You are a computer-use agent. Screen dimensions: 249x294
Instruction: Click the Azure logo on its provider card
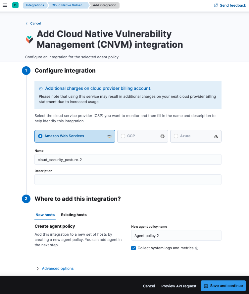[x=216, y=136]
